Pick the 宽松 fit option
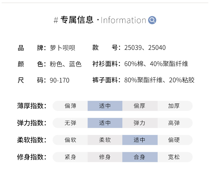The height and width of the screenshot is (170, 210). (x=174, y=157)
